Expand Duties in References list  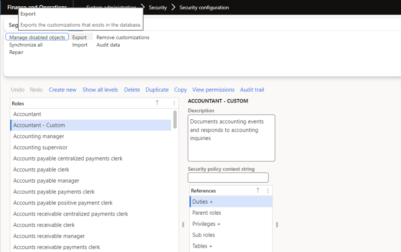[x=203, y=202]
